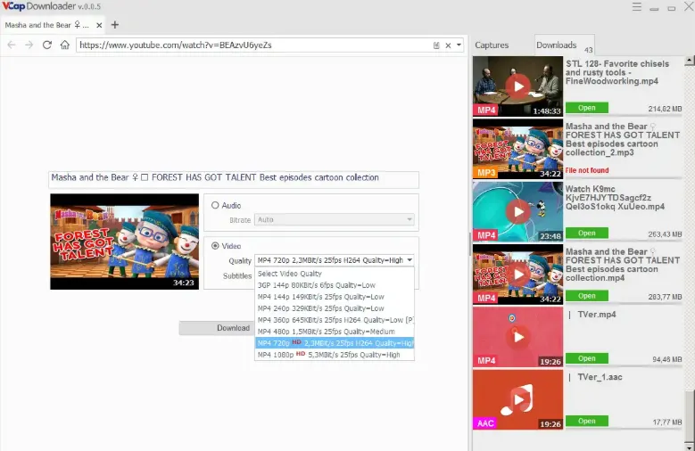Collapse the Quality combo box arrow
The height and width of the screenshot is (451, 695).
(410, 260)
